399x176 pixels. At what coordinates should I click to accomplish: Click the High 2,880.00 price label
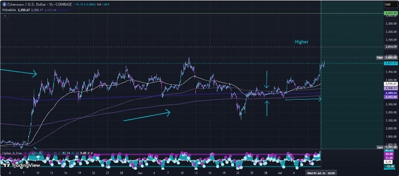(x=387, y=58)
